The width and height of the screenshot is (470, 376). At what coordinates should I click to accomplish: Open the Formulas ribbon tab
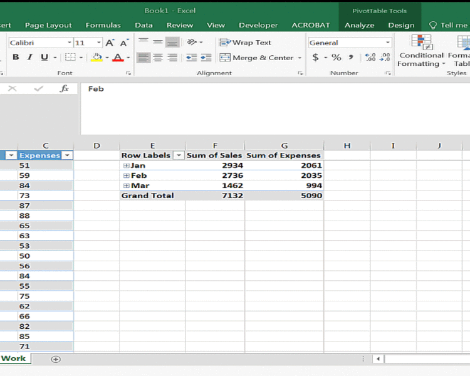coord(103,25)
